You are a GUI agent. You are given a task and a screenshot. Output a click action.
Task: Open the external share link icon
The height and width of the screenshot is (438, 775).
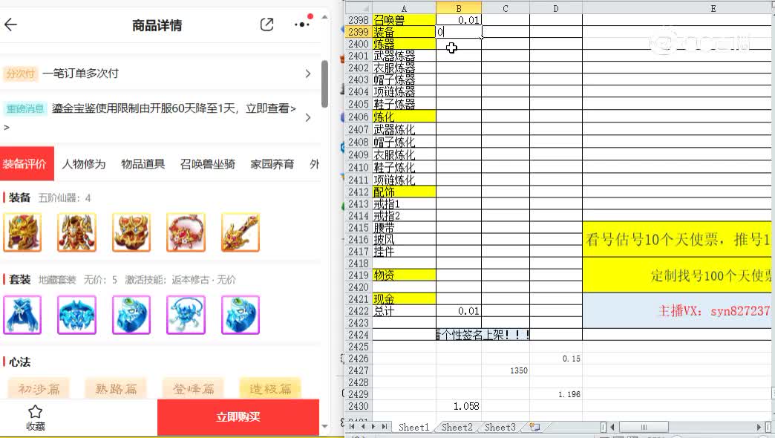(266, 24)
